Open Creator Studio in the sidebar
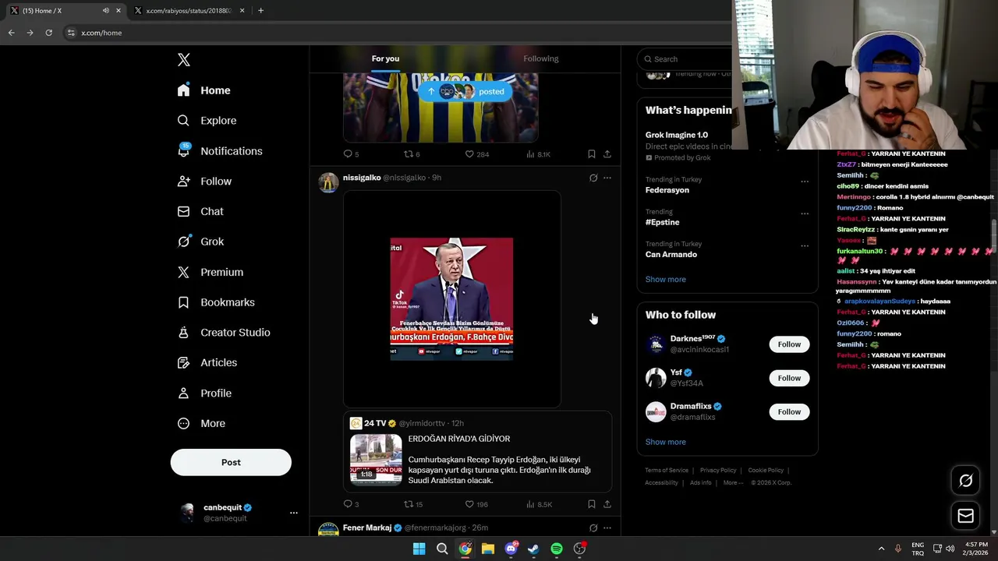The height and width of the screenshot is (561, 998). pyautogui.click(x=223, y=333)
